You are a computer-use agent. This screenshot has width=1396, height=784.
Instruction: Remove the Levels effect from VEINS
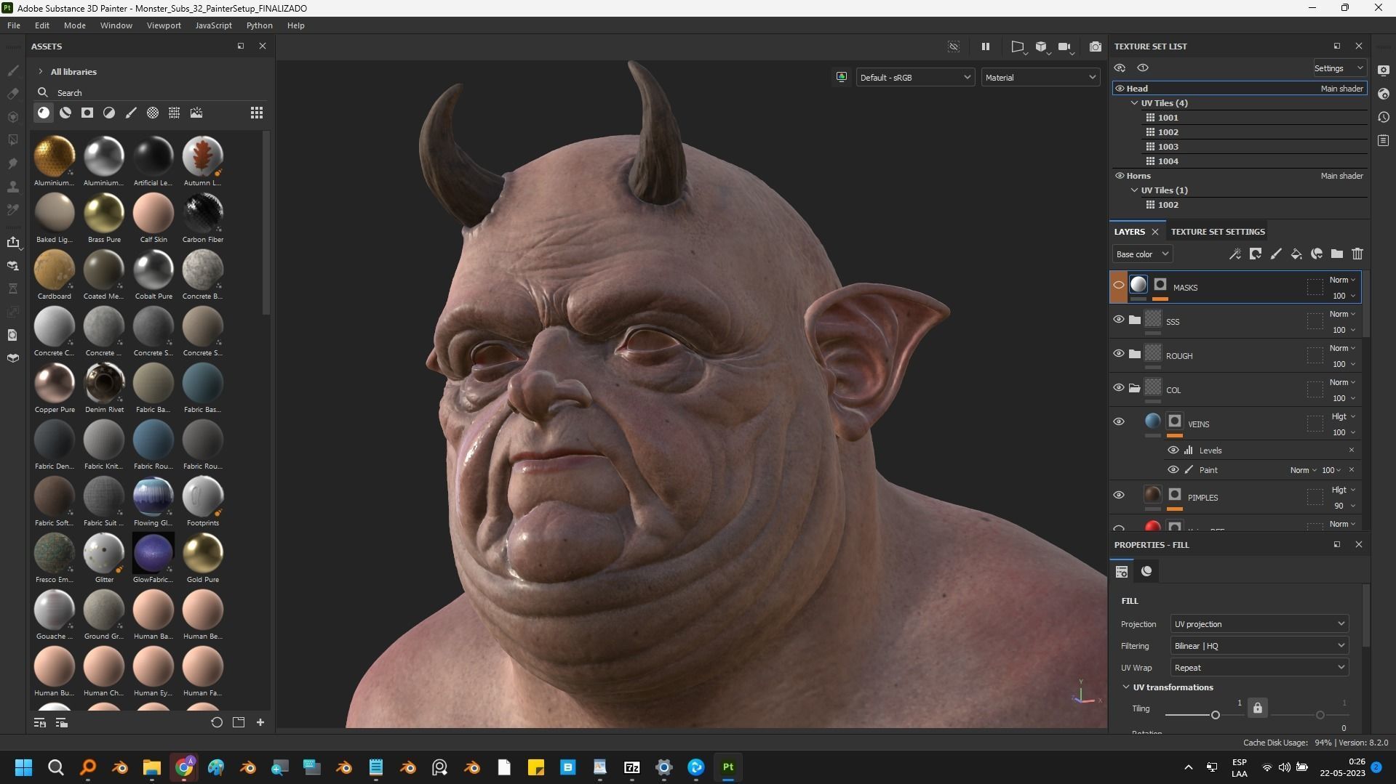point(1352,450)
